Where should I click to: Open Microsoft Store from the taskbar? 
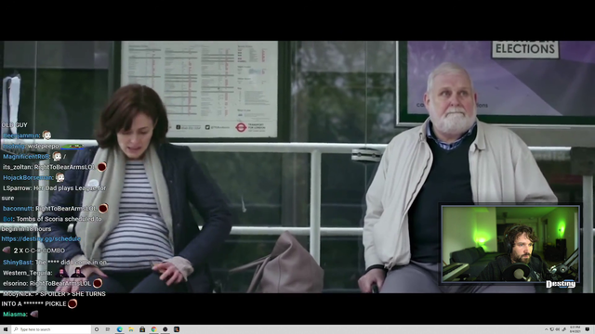coord(142,329)
